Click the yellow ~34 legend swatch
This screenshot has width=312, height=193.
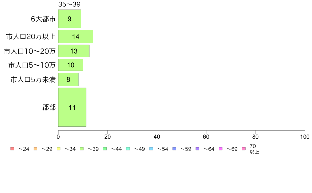(x=59, y=149)
